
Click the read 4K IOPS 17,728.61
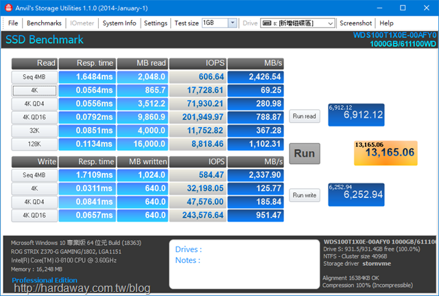(198, 90)
